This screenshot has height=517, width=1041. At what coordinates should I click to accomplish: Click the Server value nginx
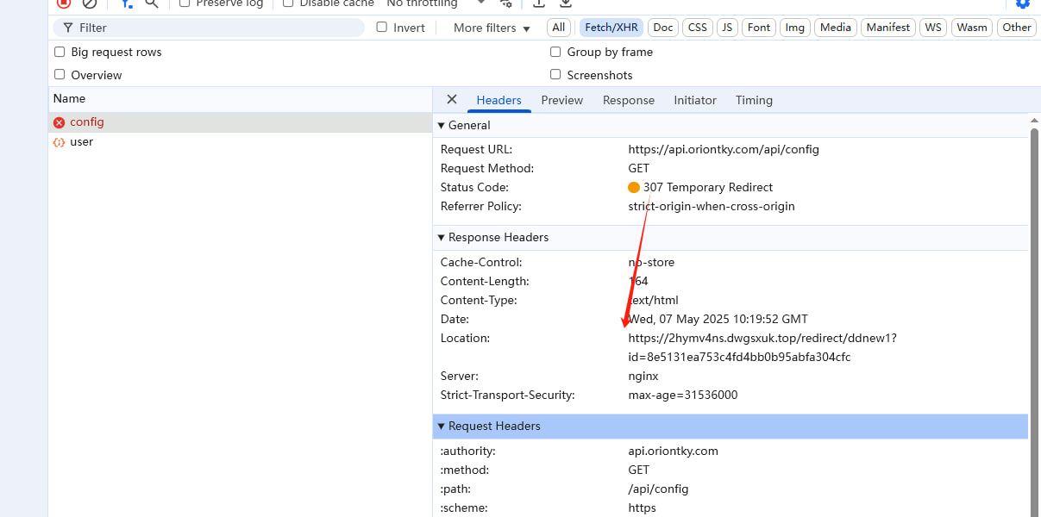pyautogui.click(x=643, y=376)
